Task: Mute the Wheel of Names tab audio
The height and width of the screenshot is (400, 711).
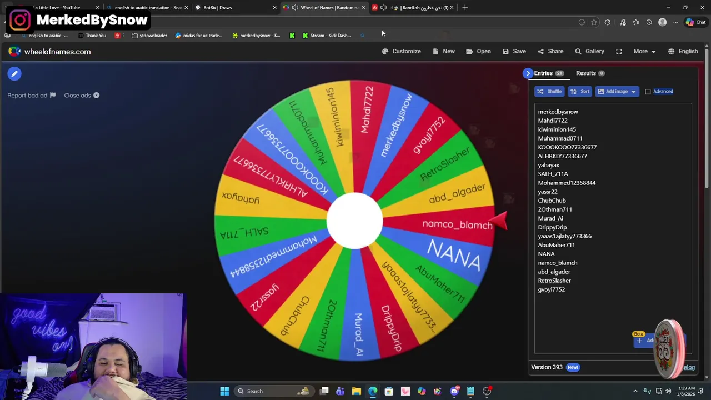Action: [295, 8]
